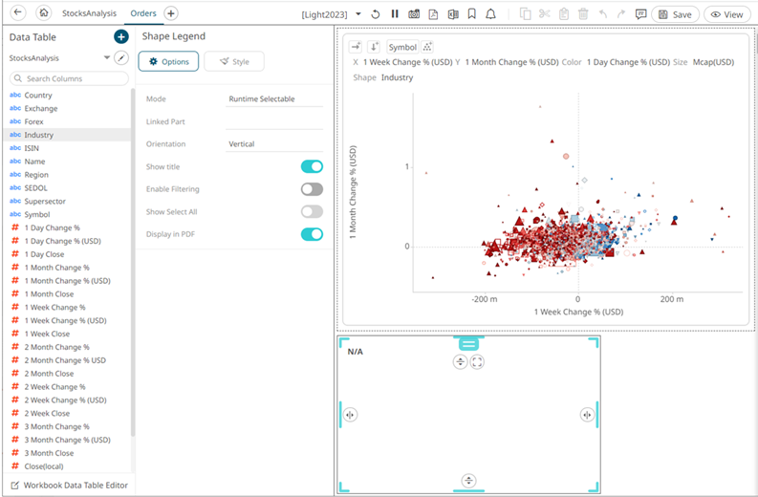Edit the StocksAnalysis data table
This screenshot has width=758, height=497.
[x=120, y=58]
